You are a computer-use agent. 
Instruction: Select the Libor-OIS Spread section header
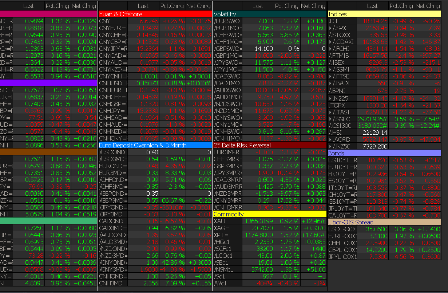coord(384,222)
